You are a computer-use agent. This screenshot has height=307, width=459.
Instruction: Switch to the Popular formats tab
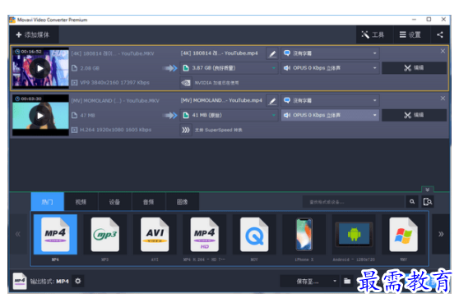click(48, 202)
